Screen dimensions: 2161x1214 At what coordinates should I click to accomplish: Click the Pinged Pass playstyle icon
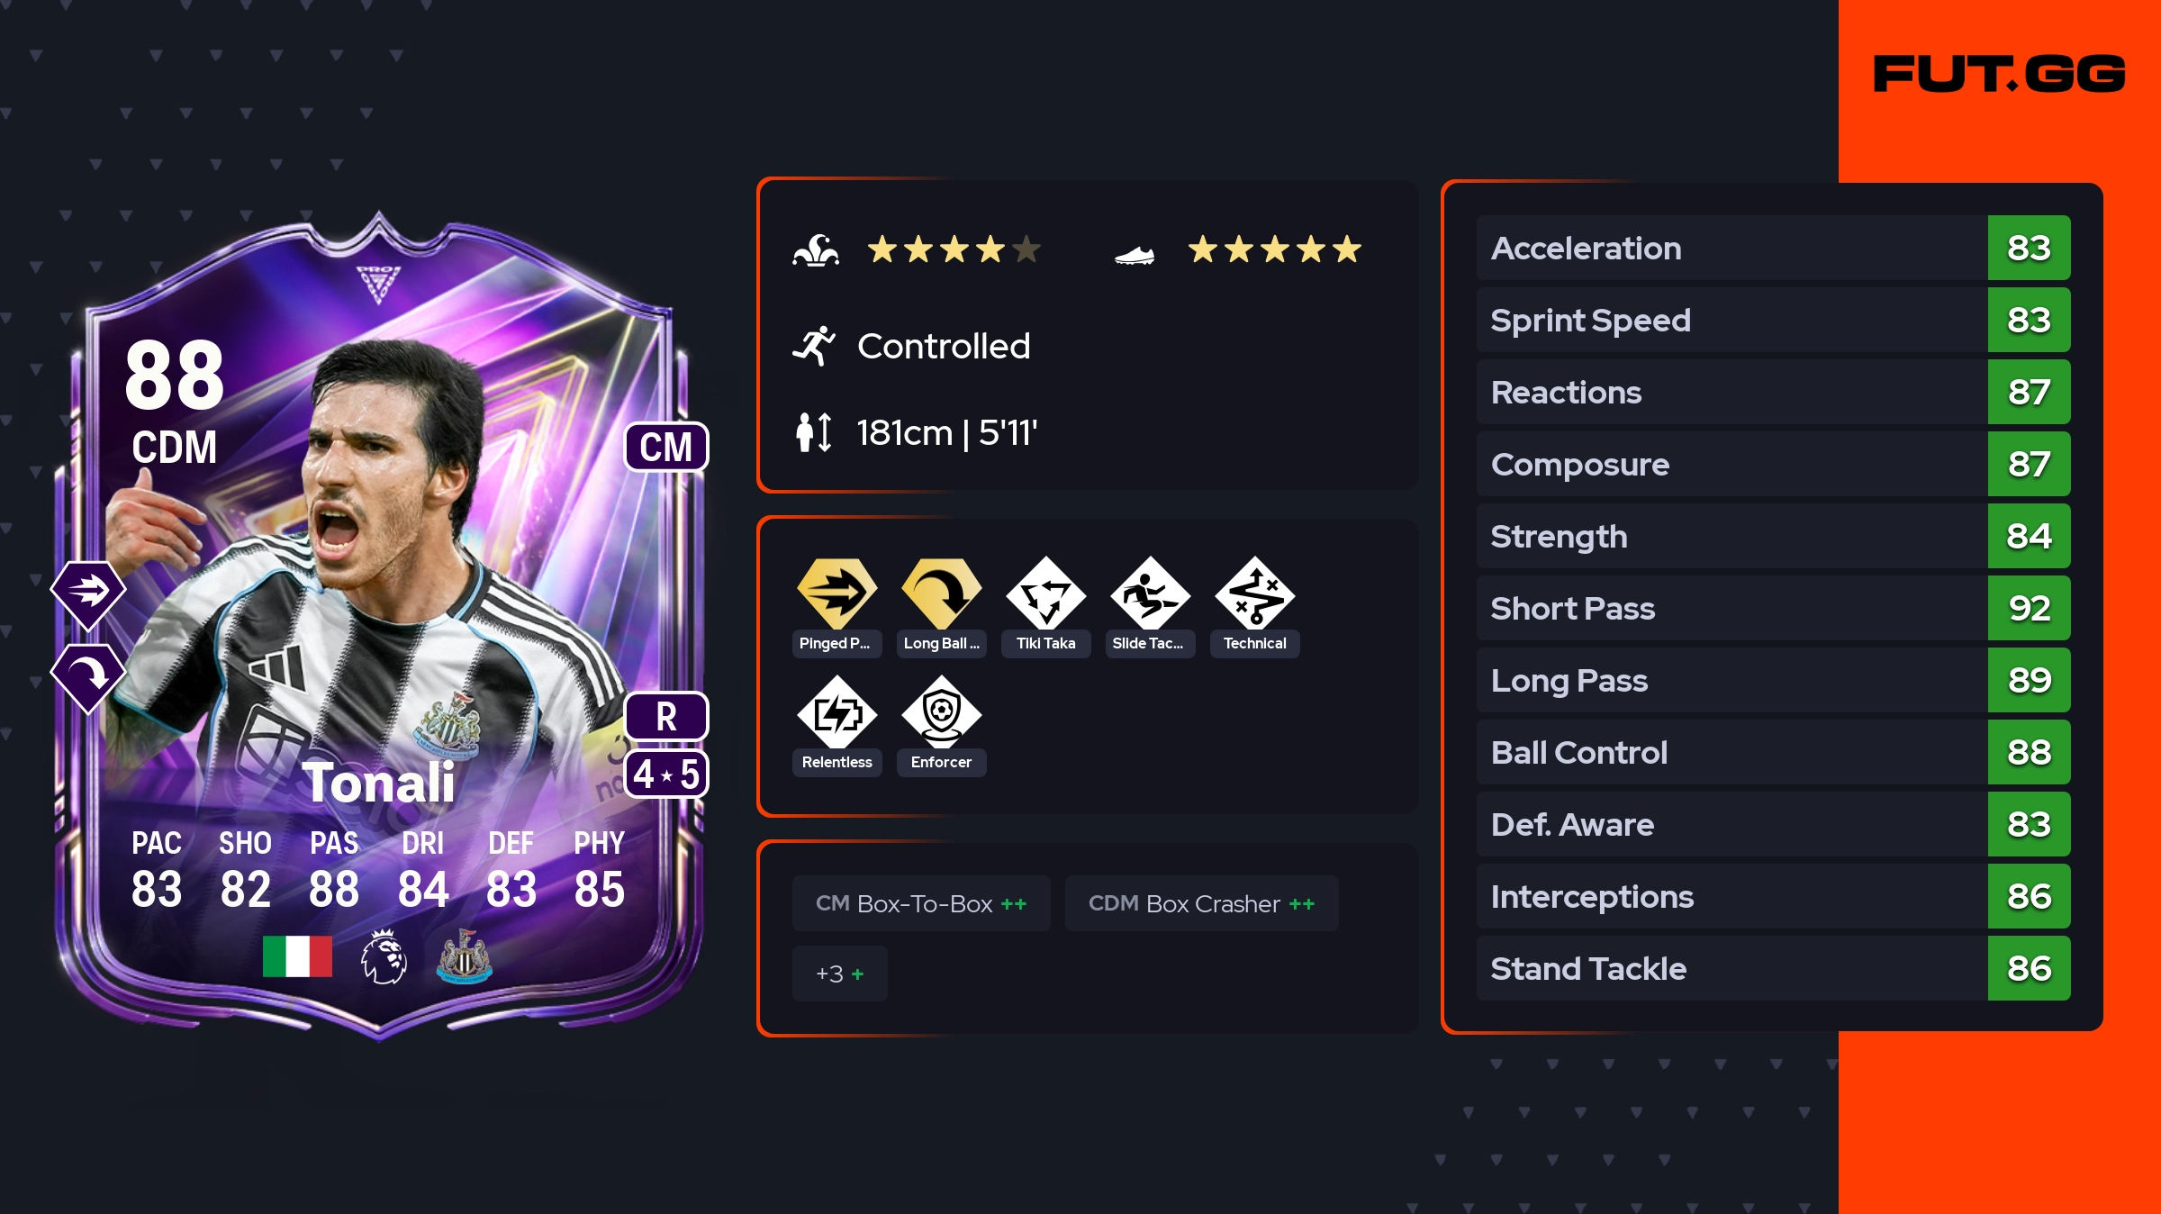click(x=836, y=593)
